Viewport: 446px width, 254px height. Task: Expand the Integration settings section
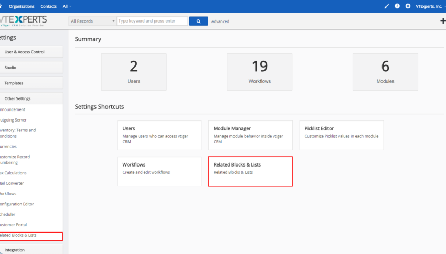31,249
